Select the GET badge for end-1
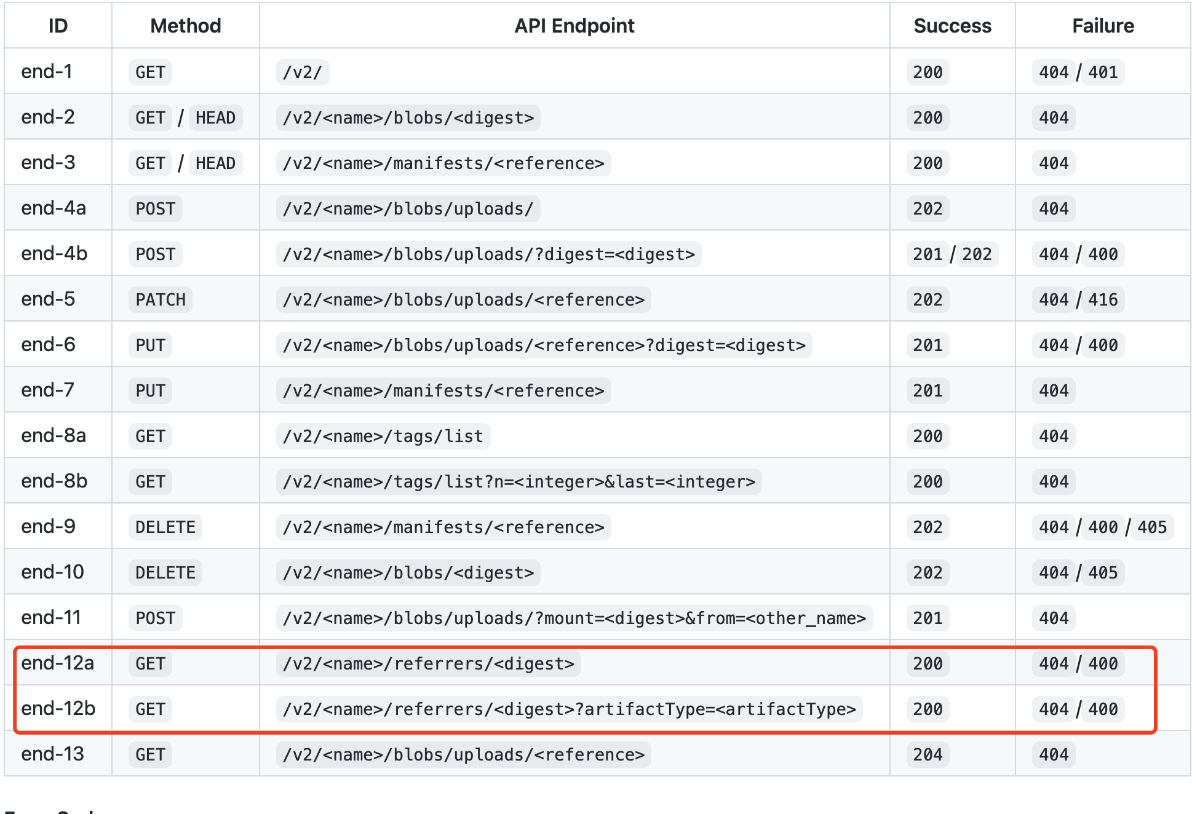This screenshot has width=1192, height=814. pyautogui.click(x=149, y=72)
